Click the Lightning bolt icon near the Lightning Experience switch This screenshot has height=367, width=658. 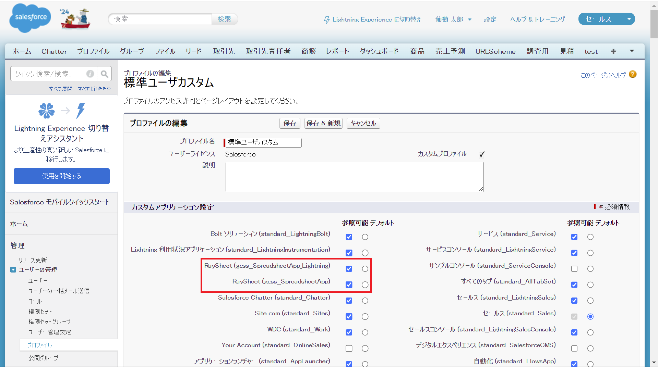pyautogui.click(x=327, y=20)
